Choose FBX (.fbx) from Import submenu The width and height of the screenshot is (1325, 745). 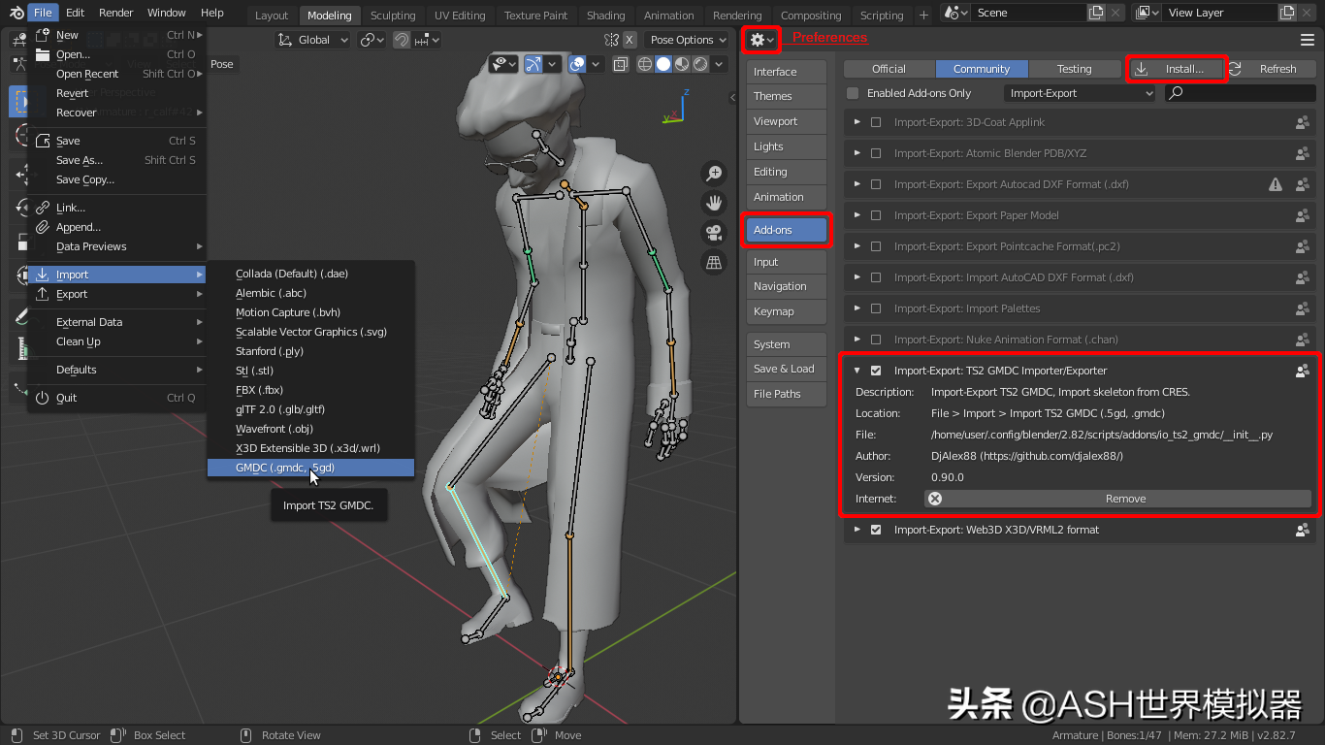pos(310,390)
